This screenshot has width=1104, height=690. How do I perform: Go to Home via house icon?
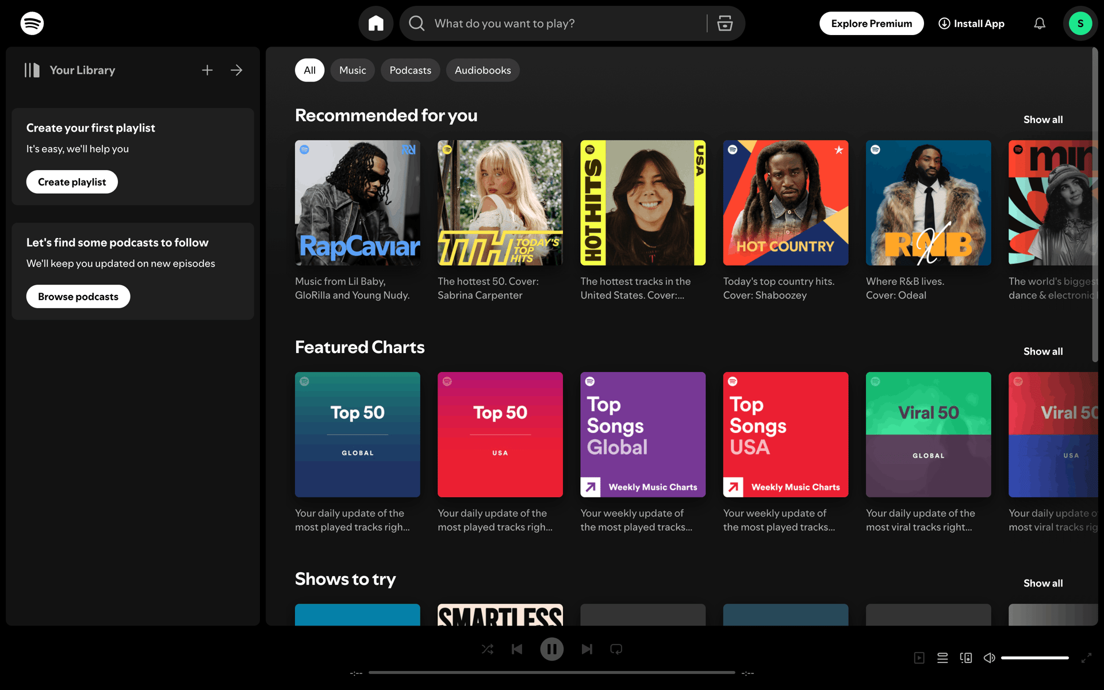[376, 24]
